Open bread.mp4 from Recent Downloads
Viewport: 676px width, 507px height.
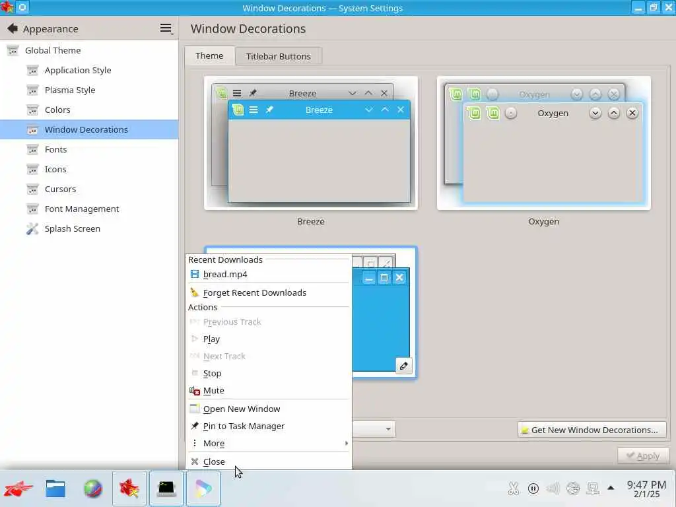point(269,274)
